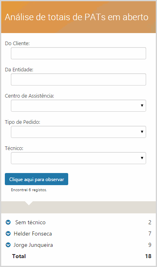Screen dimensions: 157x267
Task: Open the Tipo de Pedido dropdown
Action: 78,132
